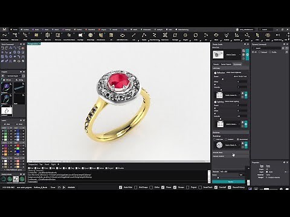The height and width of the screenshot is (217, 290).
Task: Select the Offset curve tool
Action: 25,36
